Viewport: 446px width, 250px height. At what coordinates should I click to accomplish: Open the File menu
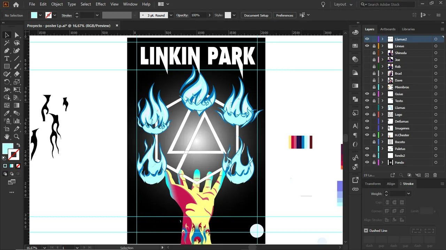click(32, 4)
